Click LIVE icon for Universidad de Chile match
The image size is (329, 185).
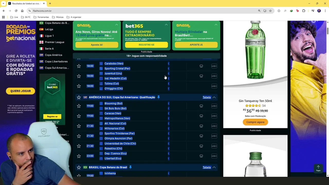pos(214,146)
